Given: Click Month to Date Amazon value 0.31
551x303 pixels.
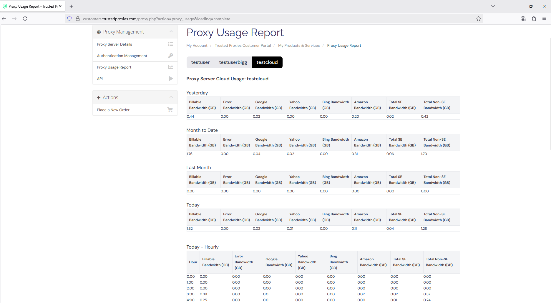Looking at the screenshot, I should 355,154.
